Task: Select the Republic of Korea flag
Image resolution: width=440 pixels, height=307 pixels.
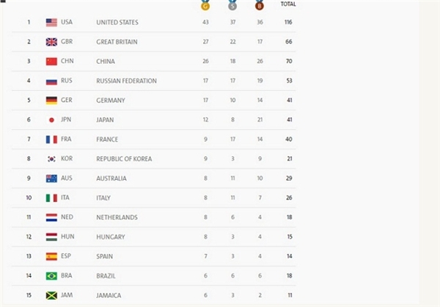Action: (x=51, y=159)
